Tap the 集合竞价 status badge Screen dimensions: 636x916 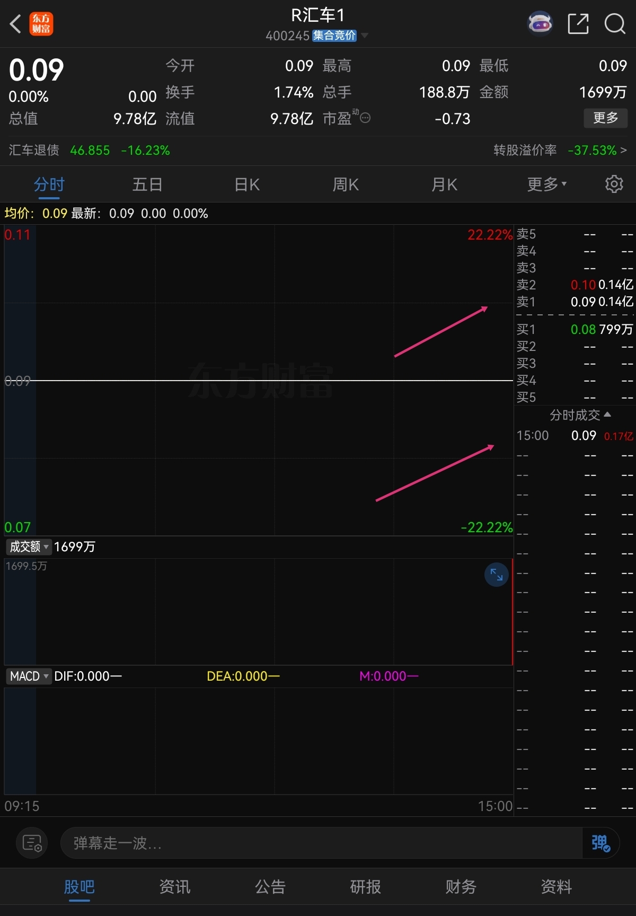pyautogui.click(x=334, y=36)
